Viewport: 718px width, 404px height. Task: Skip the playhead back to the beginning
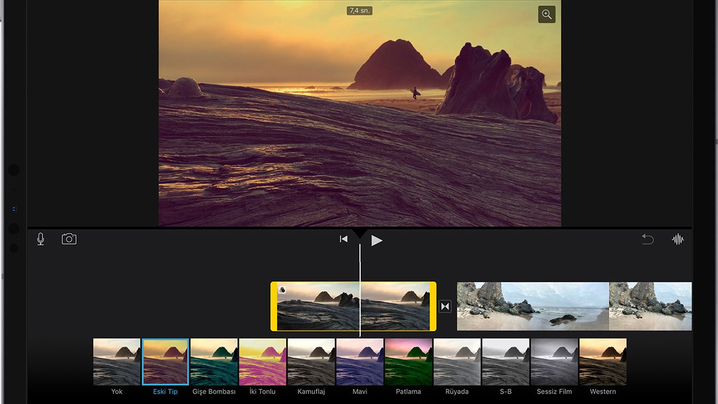point(343,238)
